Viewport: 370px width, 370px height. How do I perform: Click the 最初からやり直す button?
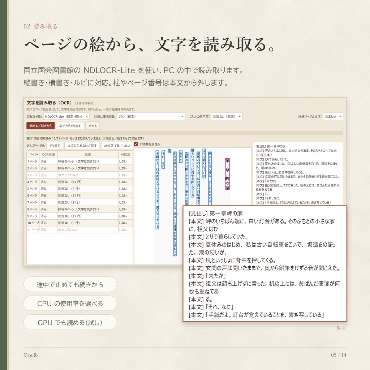coord(70,126)
